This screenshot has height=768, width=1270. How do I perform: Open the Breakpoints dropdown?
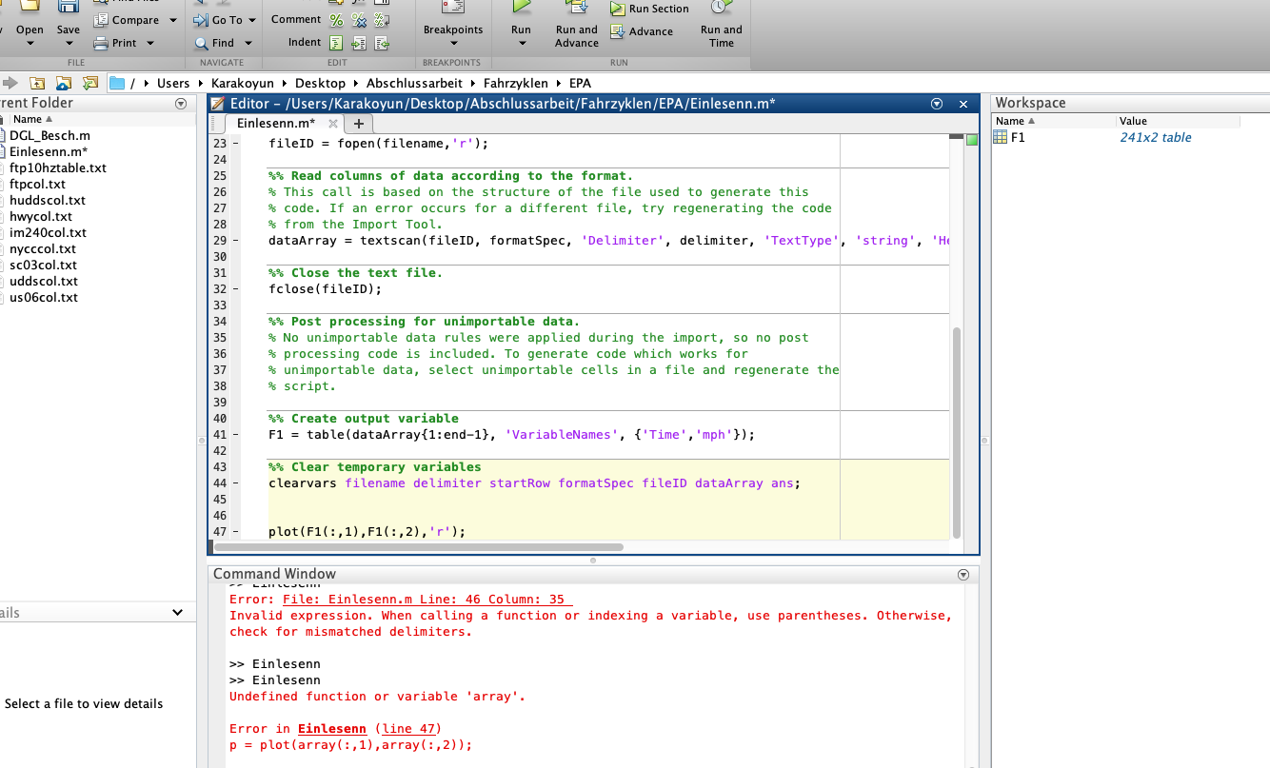(453, 42)
